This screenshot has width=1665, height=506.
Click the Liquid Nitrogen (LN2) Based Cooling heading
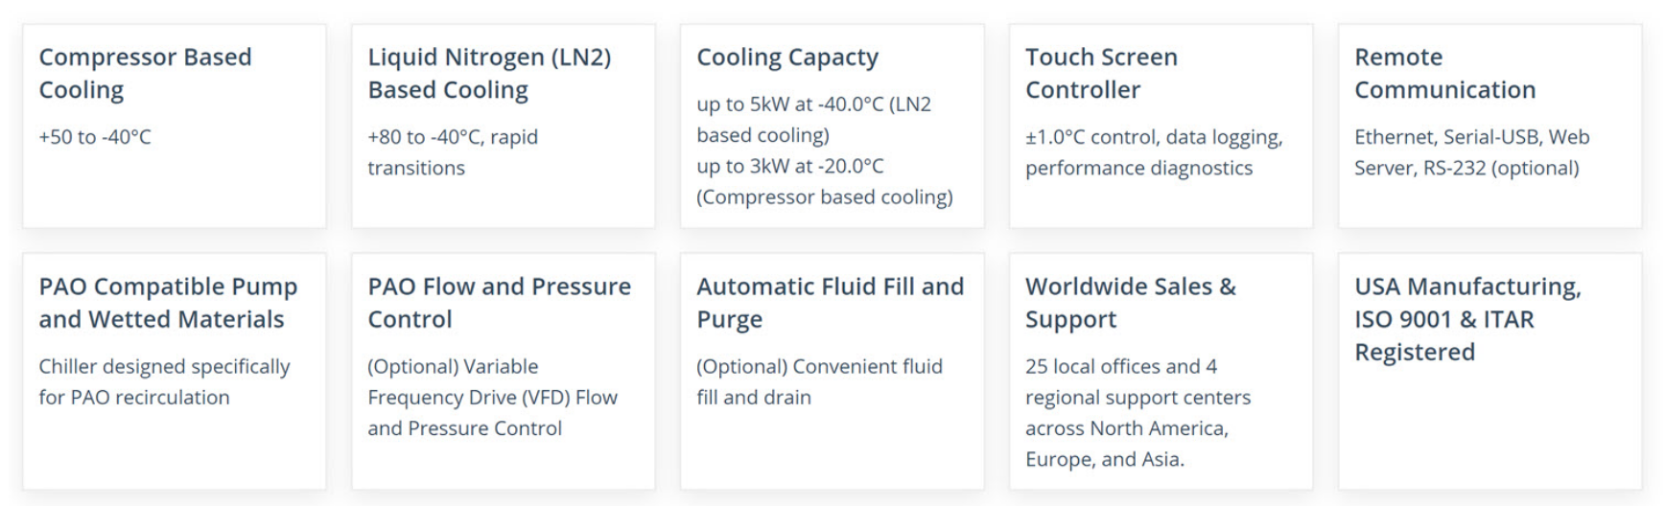489,73
